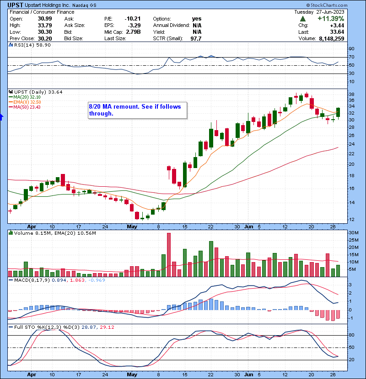Click the Annual Dividend label
The image size is (366, 379).
(171, 25)
